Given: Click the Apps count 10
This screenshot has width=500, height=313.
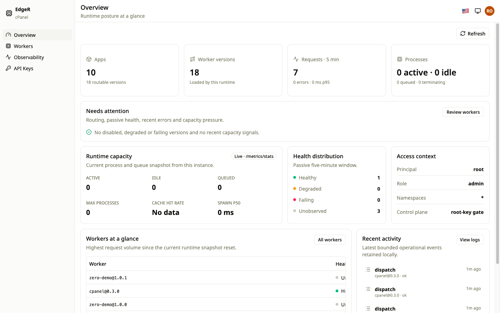Looking at the screenshot, I should coord(91,72).
